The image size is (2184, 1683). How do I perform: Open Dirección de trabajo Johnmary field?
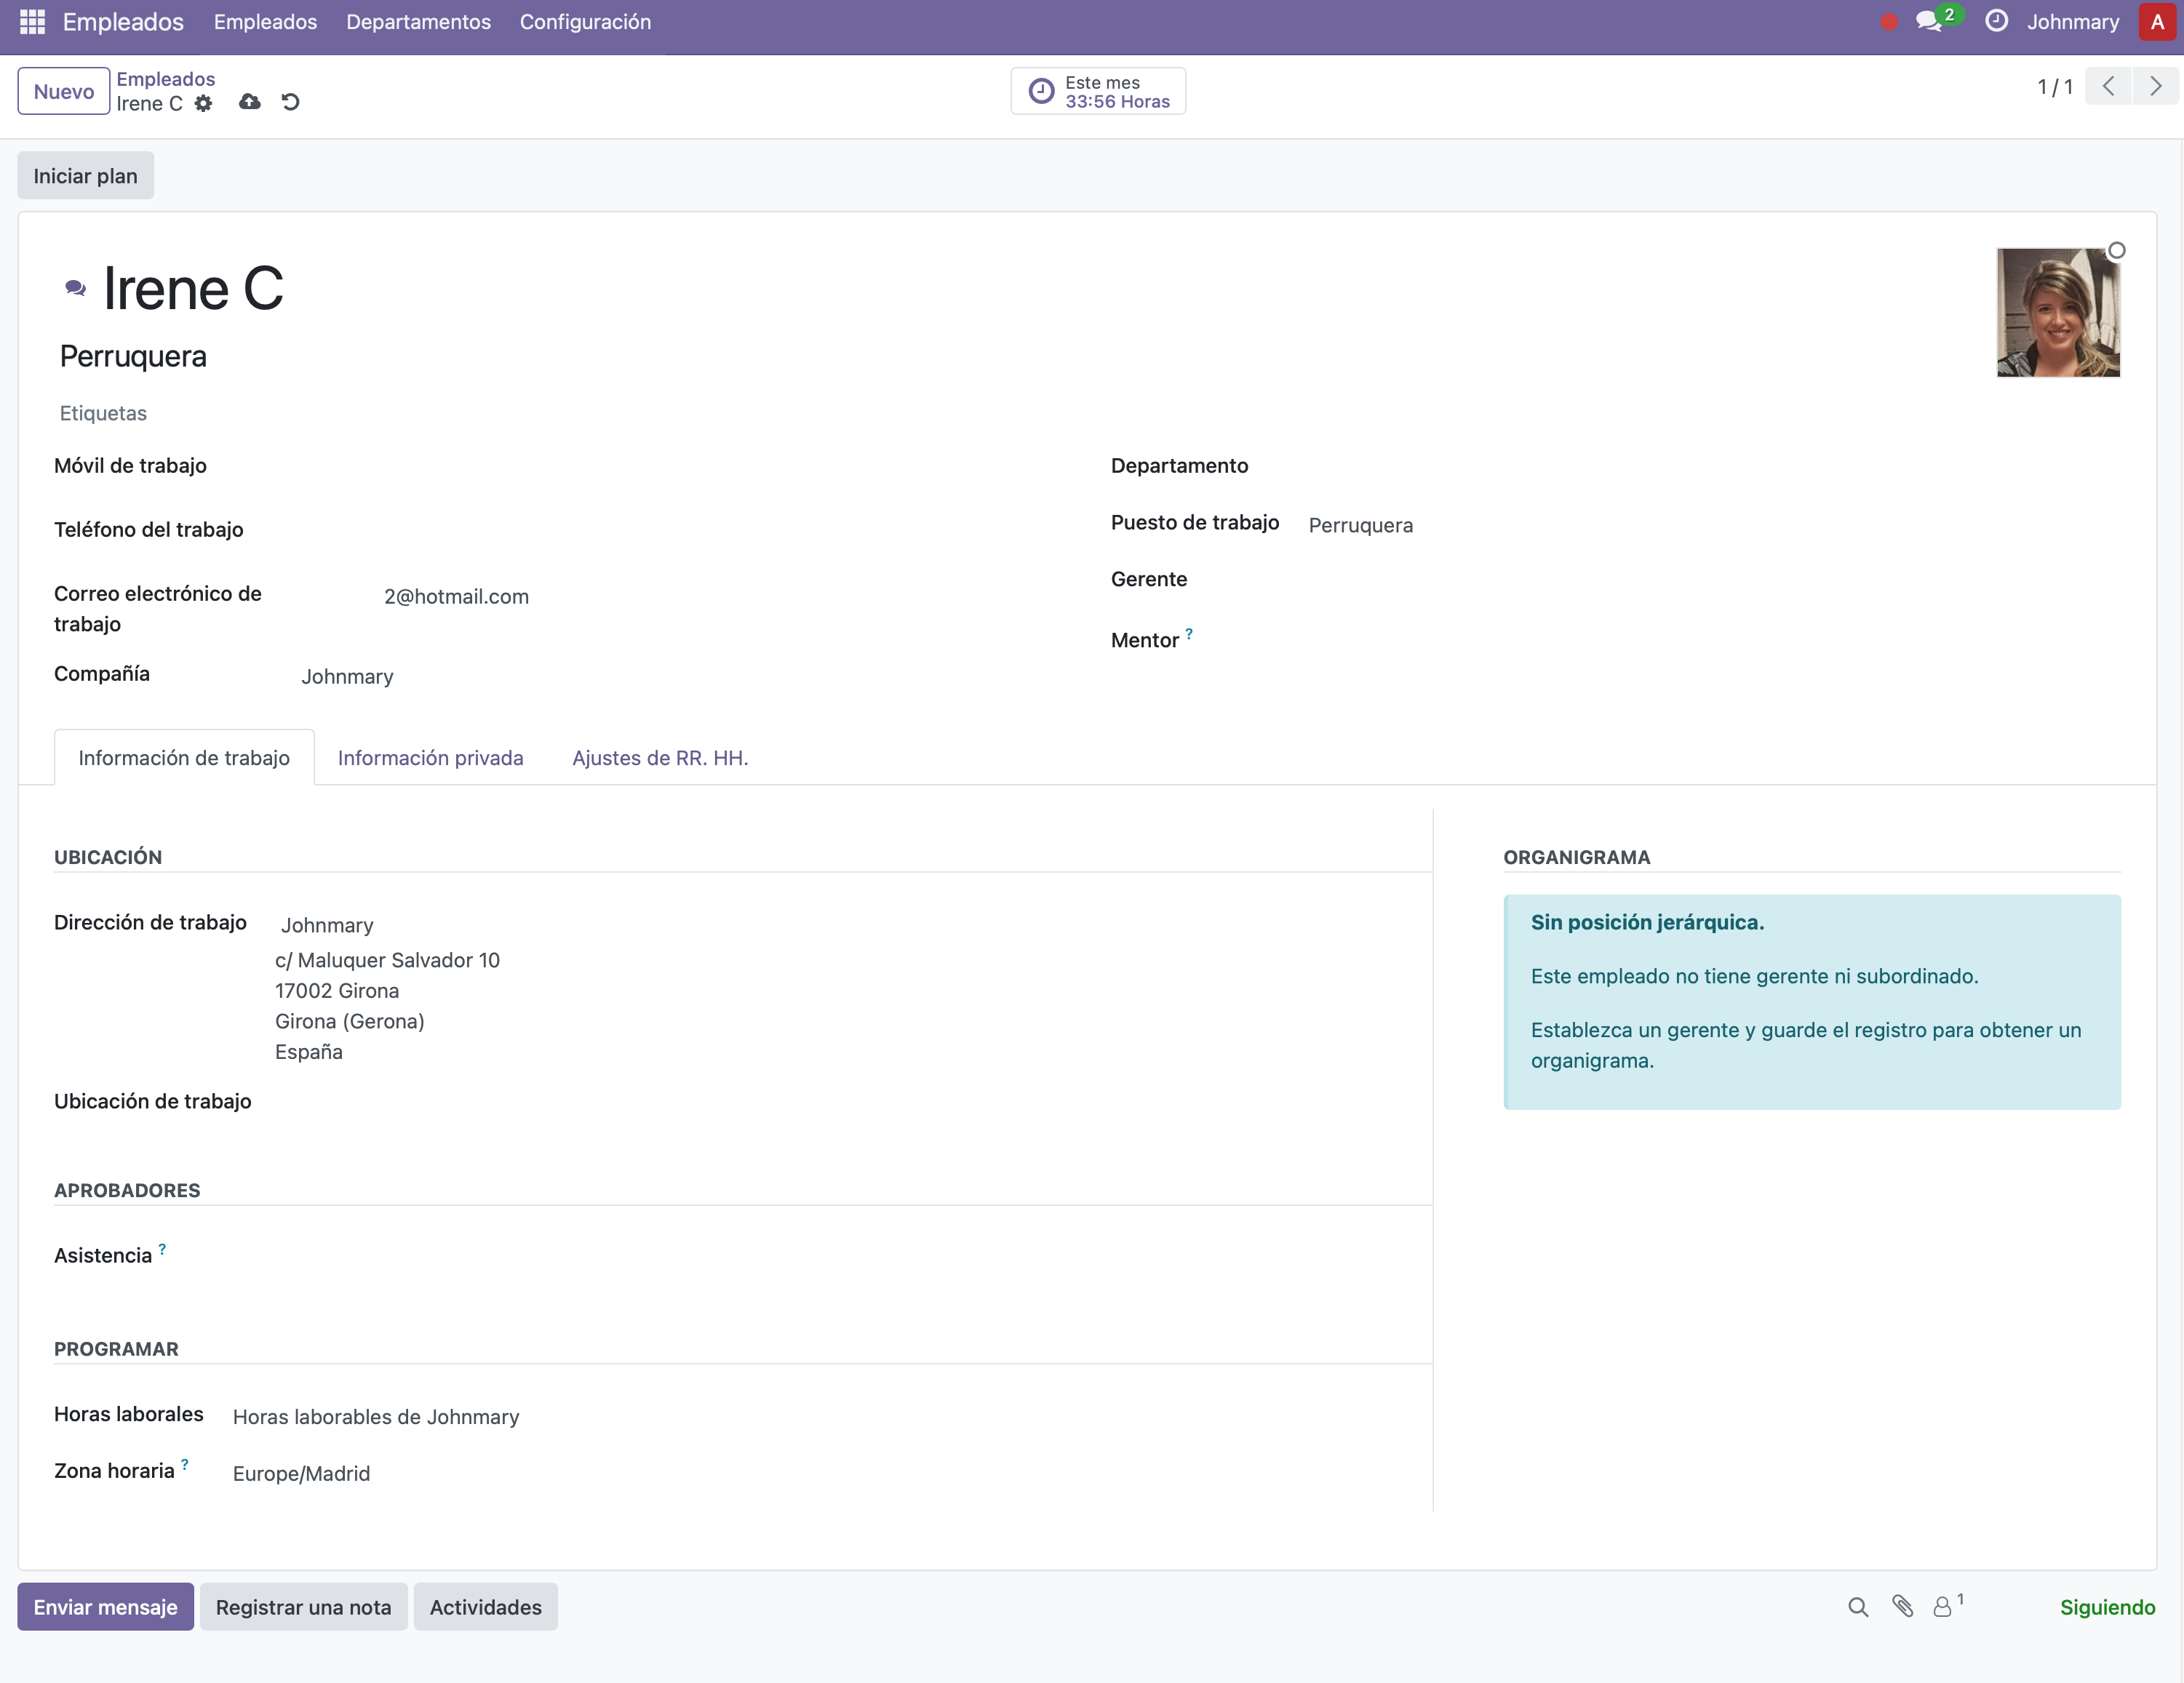850,925
